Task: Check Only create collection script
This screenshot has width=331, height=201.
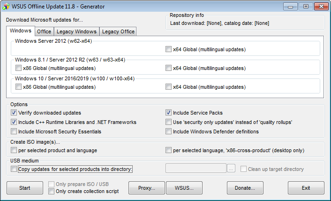Action: 52,191
